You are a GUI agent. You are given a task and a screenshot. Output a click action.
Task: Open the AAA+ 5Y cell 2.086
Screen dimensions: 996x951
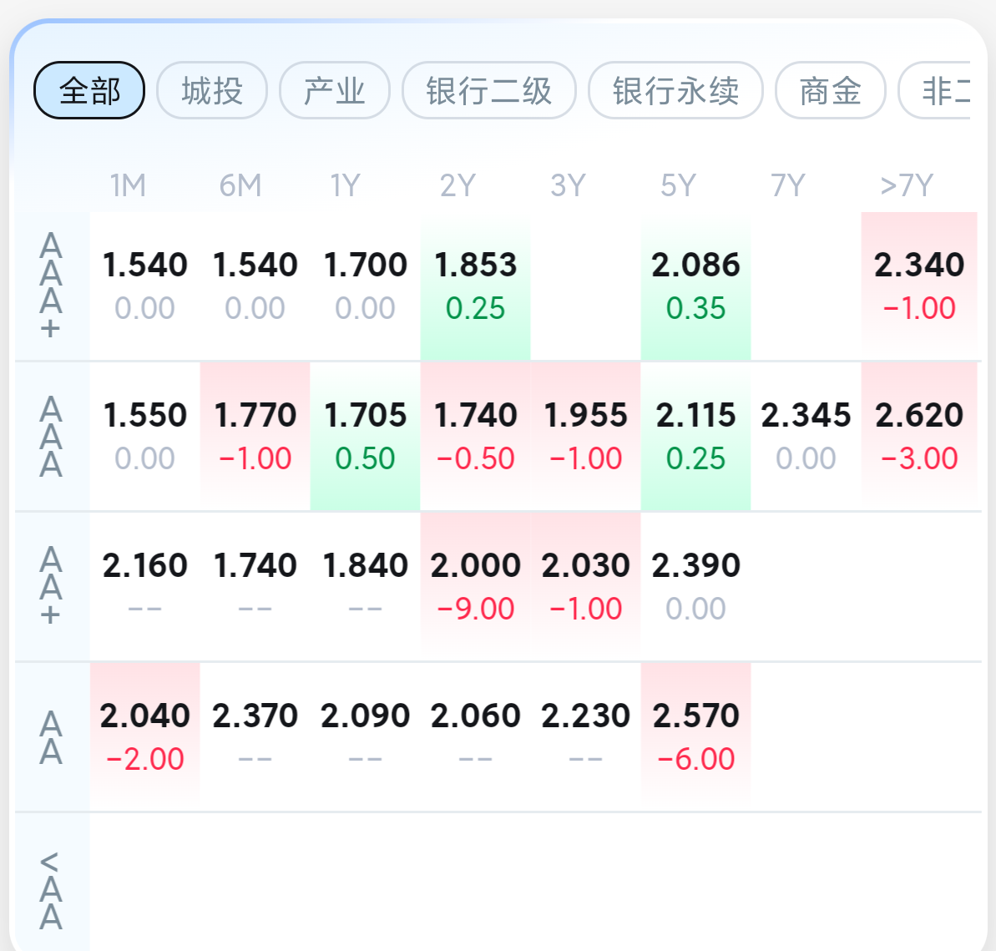click(695, 286)
